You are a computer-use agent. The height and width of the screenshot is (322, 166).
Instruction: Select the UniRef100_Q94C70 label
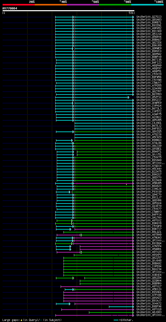[149, 195]
